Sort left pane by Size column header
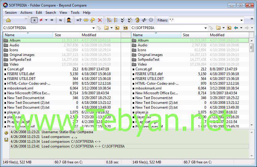Image resolution: width=257 pixels, height=167 pixels. coord(66,35)
